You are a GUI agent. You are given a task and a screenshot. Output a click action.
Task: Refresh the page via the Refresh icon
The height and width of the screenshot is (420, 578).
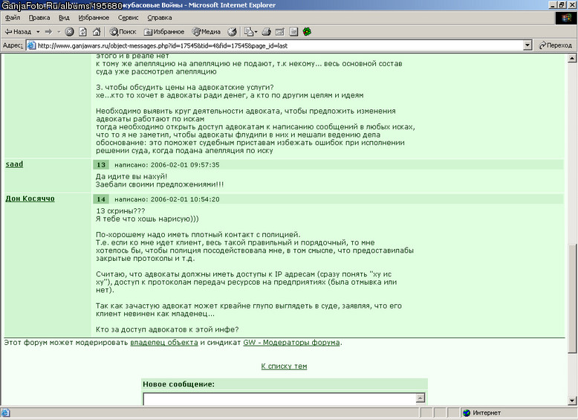click(83, 32)
